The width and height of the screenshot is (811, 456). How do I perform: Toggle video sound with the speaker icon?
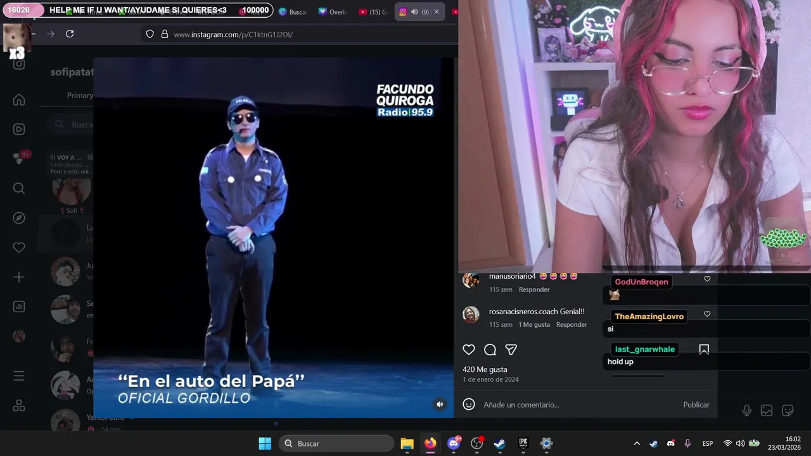[x=440, y=404]
